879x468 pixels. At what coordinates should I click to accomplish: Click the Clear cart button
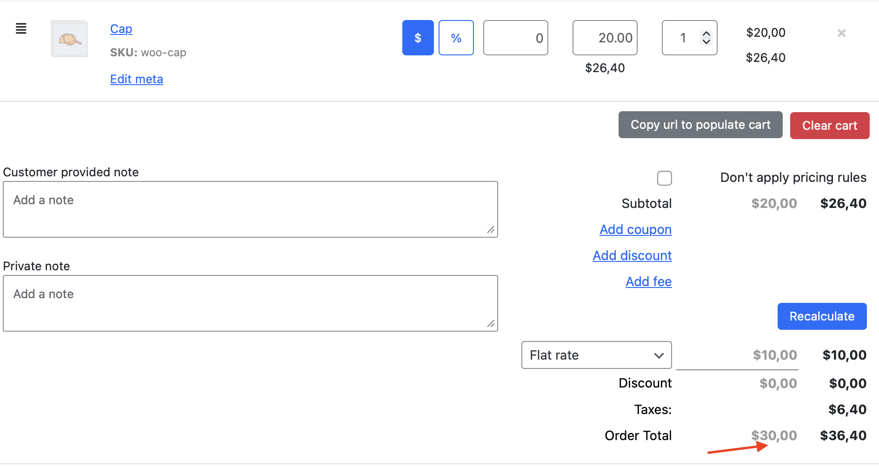click(x=829, y=126)
